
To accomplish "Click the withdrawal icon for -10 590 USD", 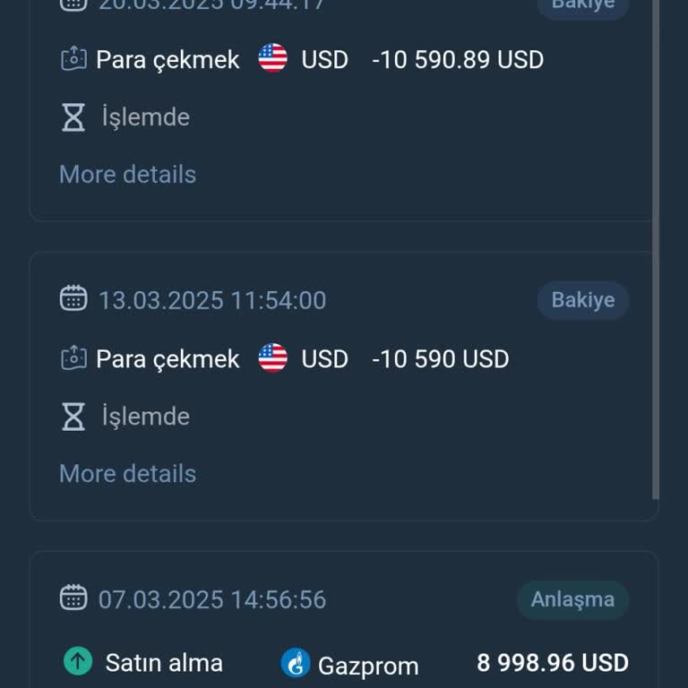I will click(73, 359).
